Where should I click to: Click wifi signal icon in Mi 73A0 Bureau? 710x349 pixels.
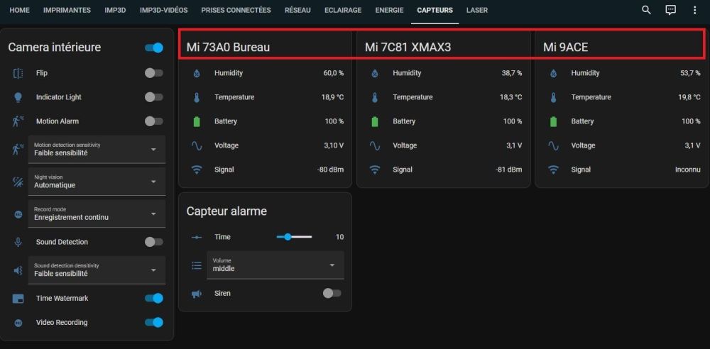[x=197, y=170]
